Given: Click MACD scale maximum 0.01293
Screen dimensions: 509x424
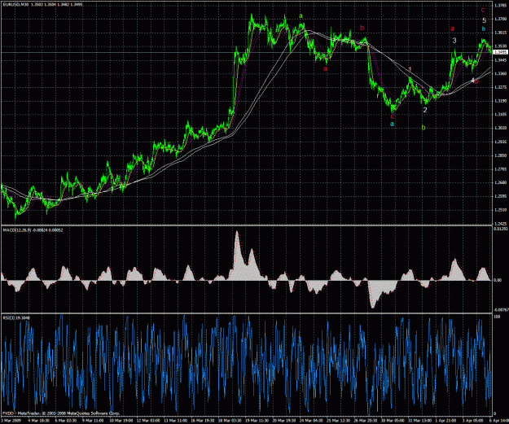Looking at the screenshot, I should click(500, 229).
